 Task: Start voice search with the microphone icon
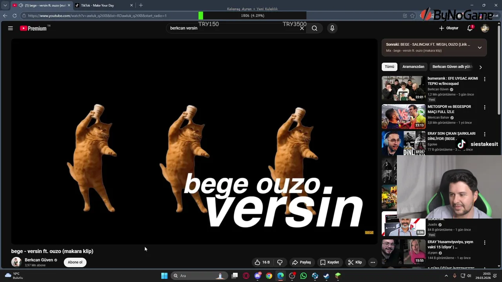click(332, 28)
